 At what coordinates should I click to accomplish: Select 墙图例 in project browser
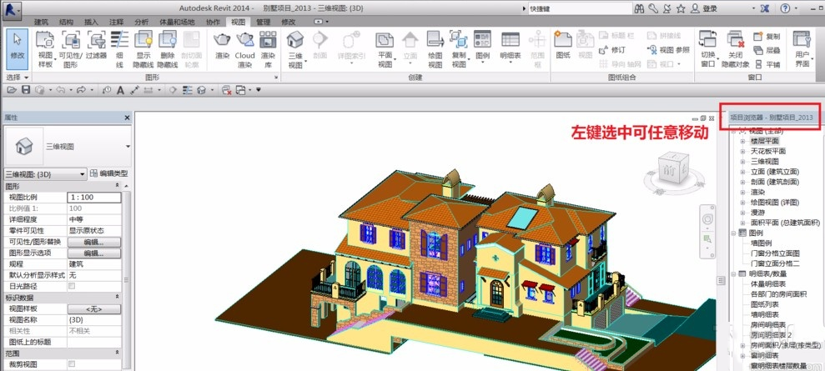760,243
